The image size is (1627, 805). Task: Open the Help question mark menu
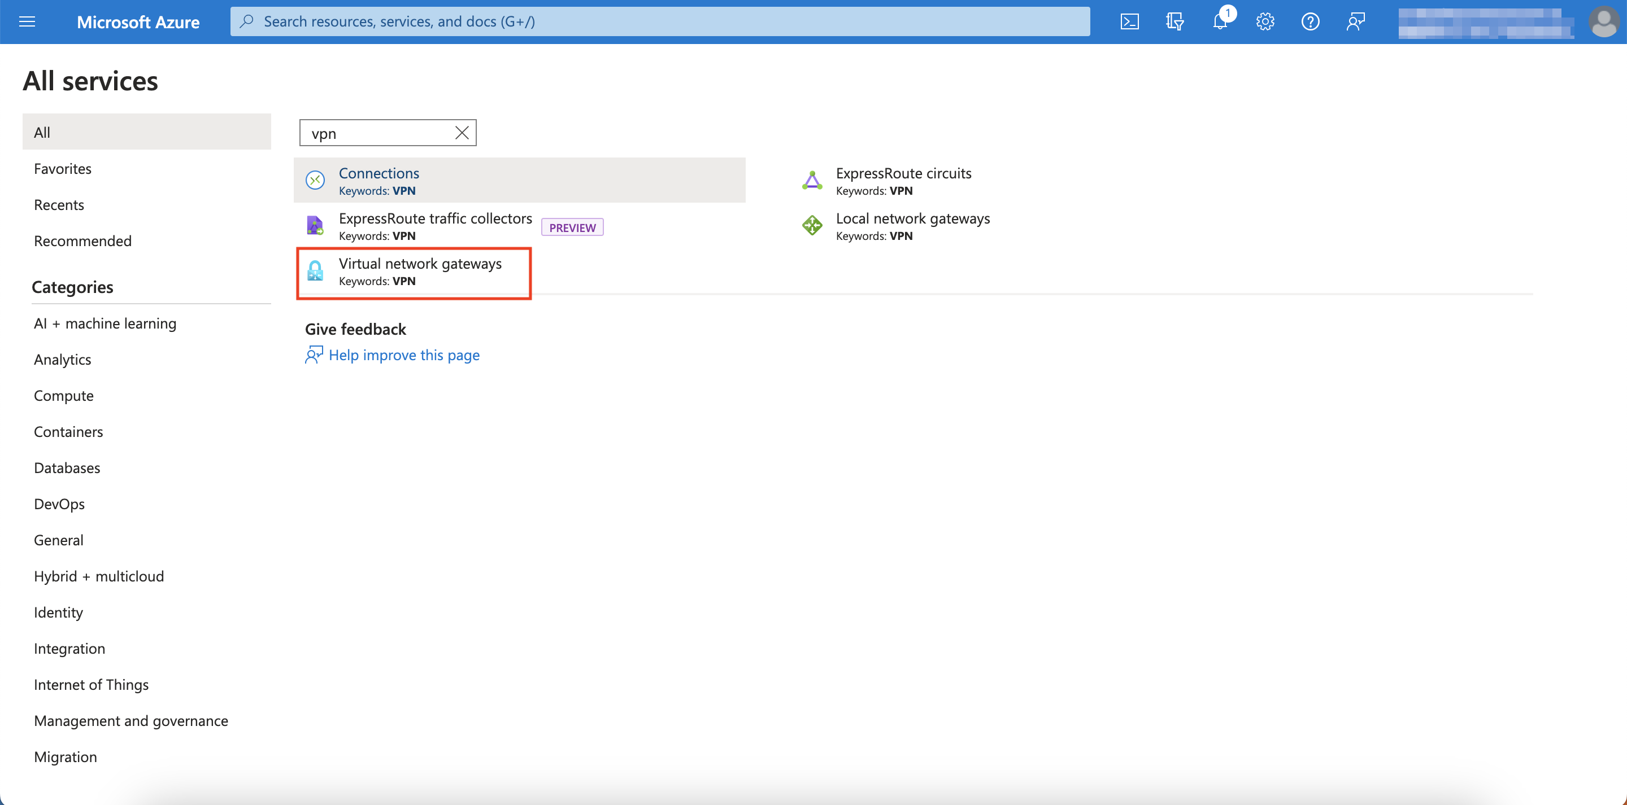1310,21
